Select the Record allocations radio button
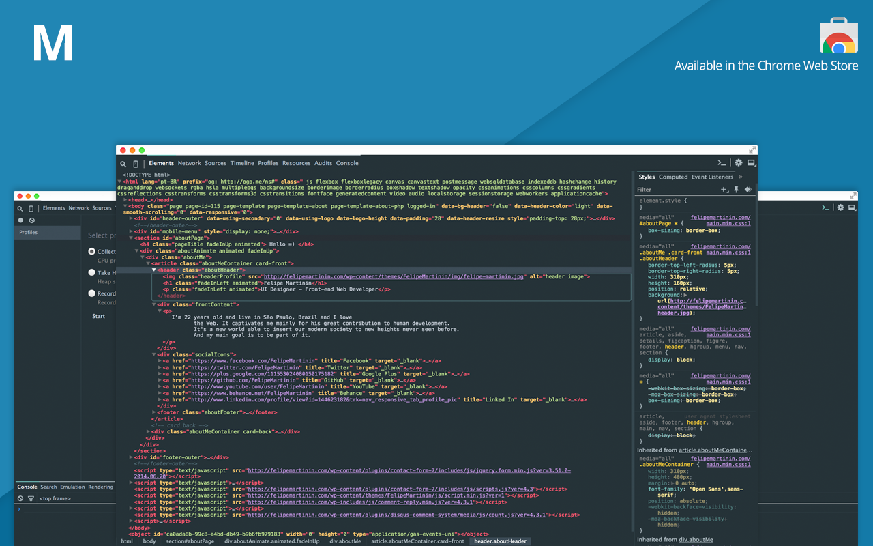 coord(91,293)
